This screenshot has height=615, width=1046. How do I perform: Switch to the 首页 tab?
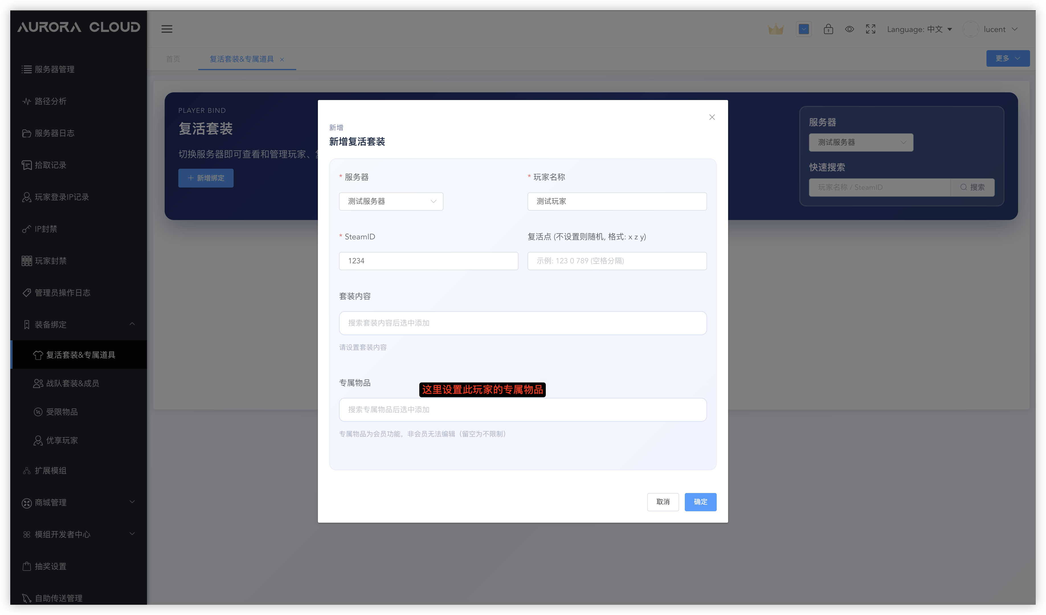click(173, 59)
